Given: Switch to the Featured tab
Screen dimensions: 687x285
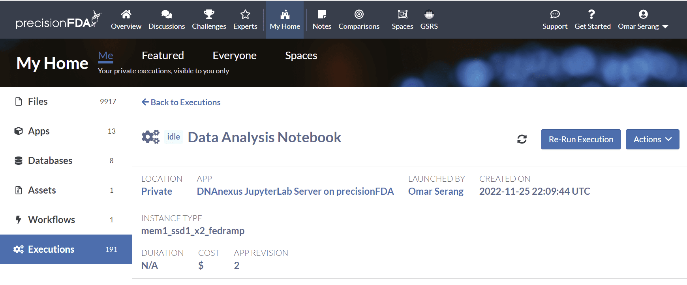Looking at the screenshot, I should [x=163, y=56].
